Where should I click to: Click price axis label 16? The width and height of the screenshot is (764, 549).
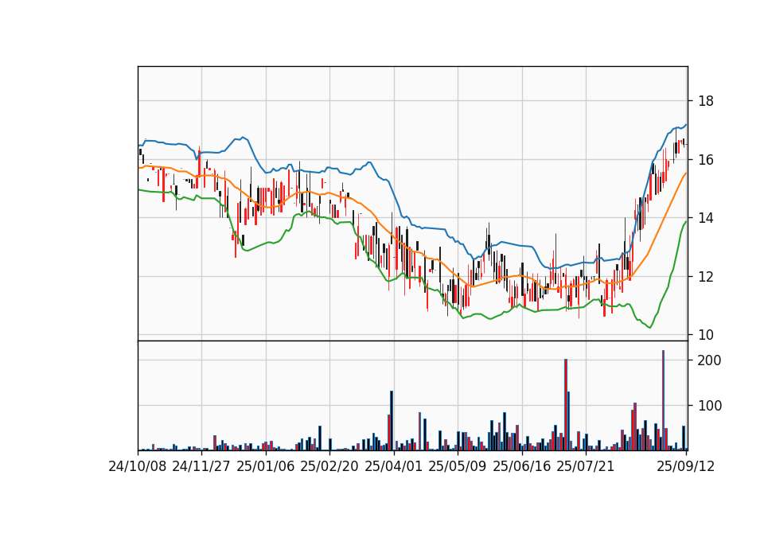coord(706,160)
